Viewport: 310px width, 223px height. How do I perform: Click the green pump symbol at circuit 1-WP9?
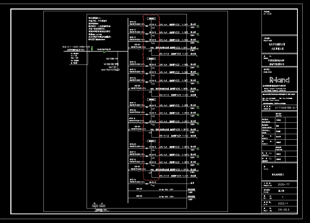(198, 107)
